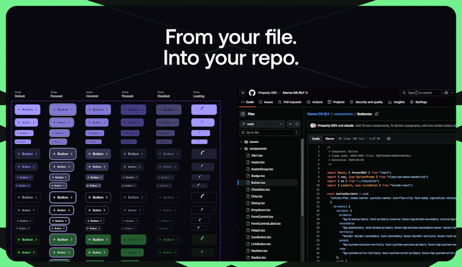The image size is (462, 267).
Task: Open the Pull requests tab
Action: click(290, 102)
